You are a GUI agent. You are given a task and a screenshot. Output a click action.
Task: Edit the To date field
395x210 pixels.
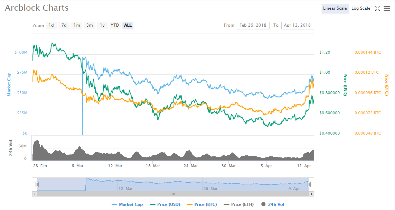tap(298, 25)
